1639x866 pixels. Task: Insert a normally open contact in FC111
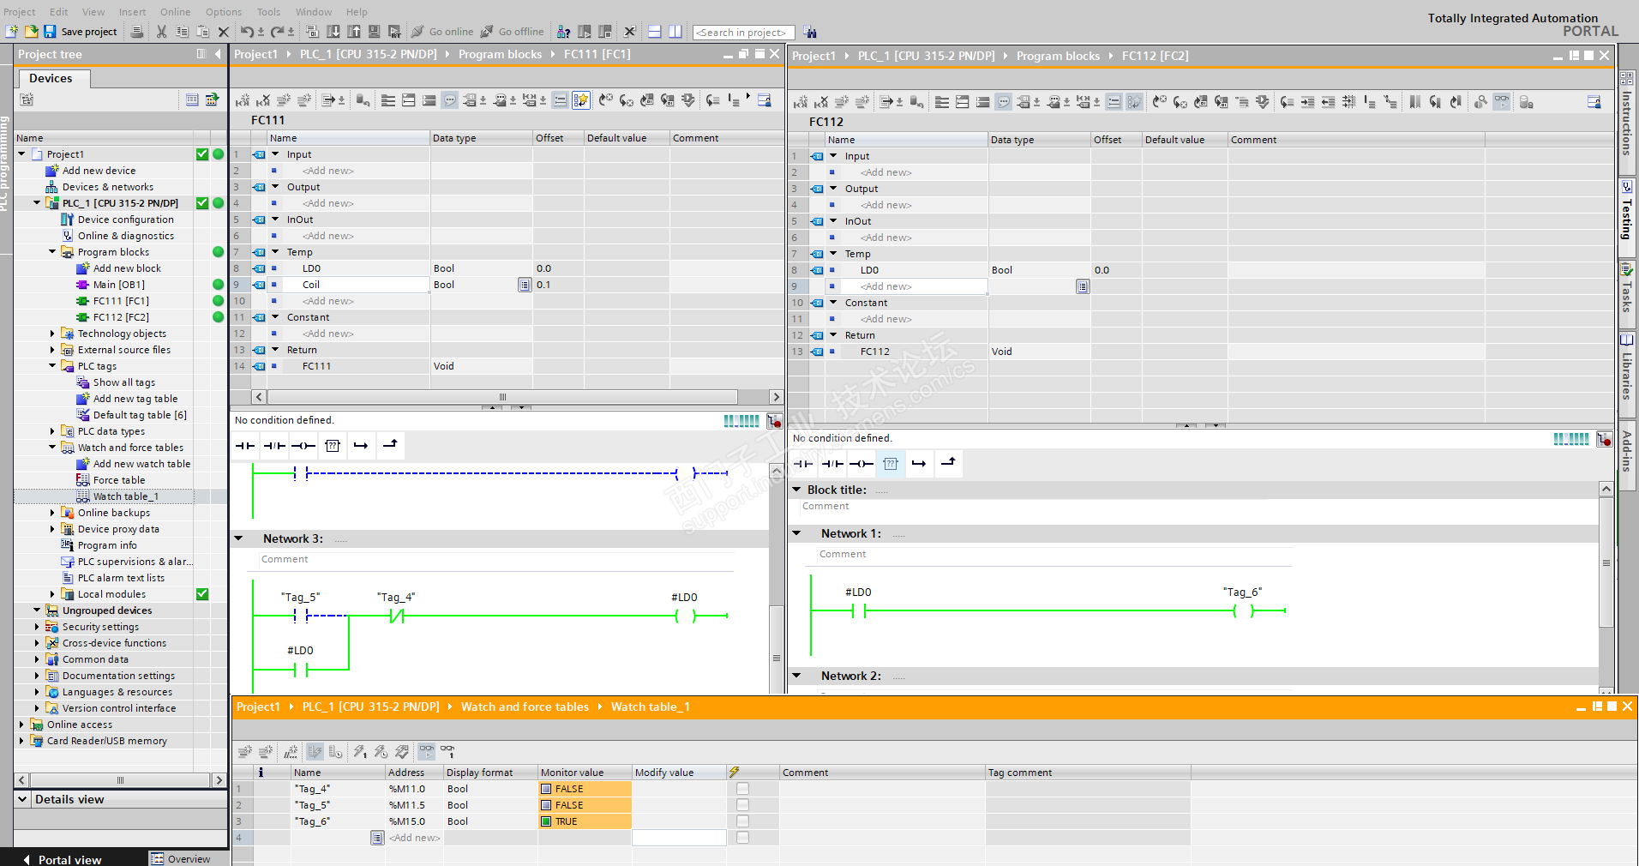pyautogui.click(x=245, y=446)
